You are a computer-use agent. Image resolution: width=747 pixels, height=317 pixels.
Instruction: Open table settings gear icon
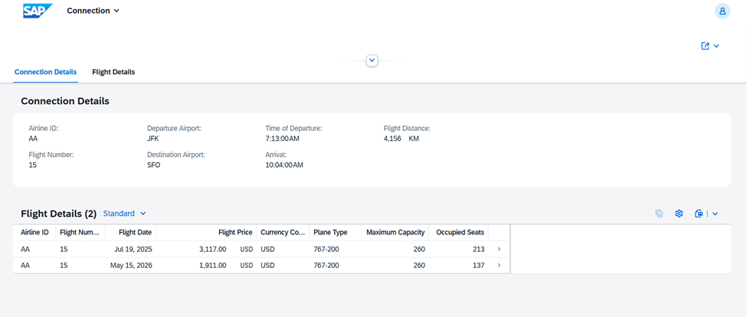pos(679,214)
